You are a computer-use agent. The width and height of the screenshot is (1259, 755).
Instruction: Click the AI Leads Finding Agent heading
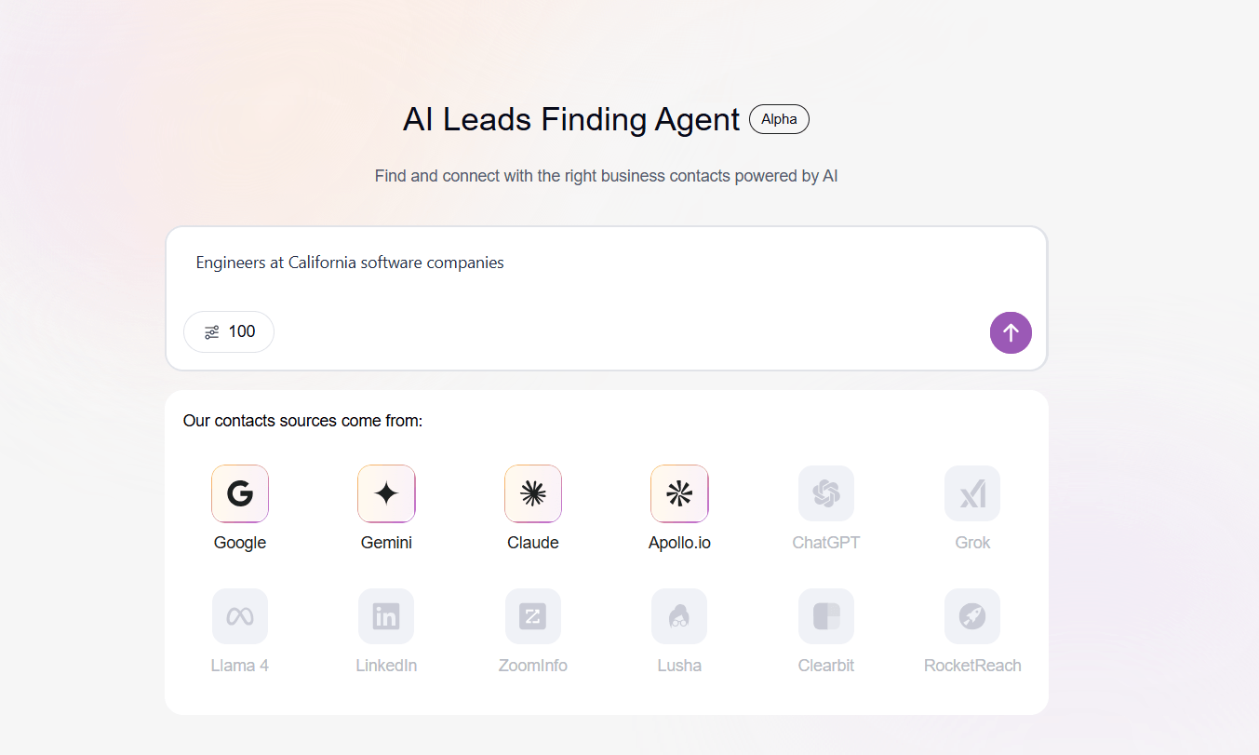[570, 120]
